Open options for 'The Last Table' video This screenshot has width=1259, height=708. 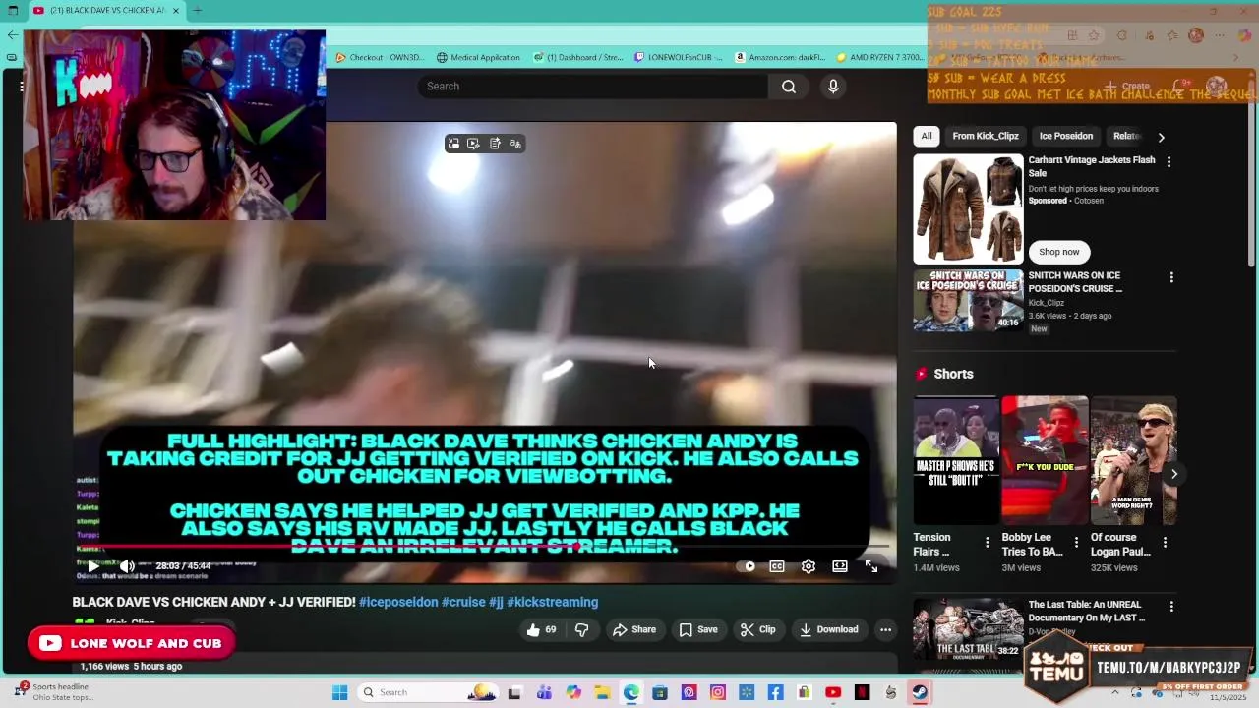pos(1171,607)
